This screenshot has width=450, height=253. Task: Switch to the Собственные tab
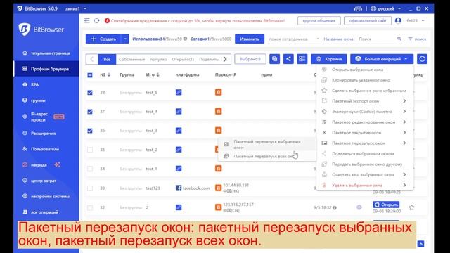131,59
